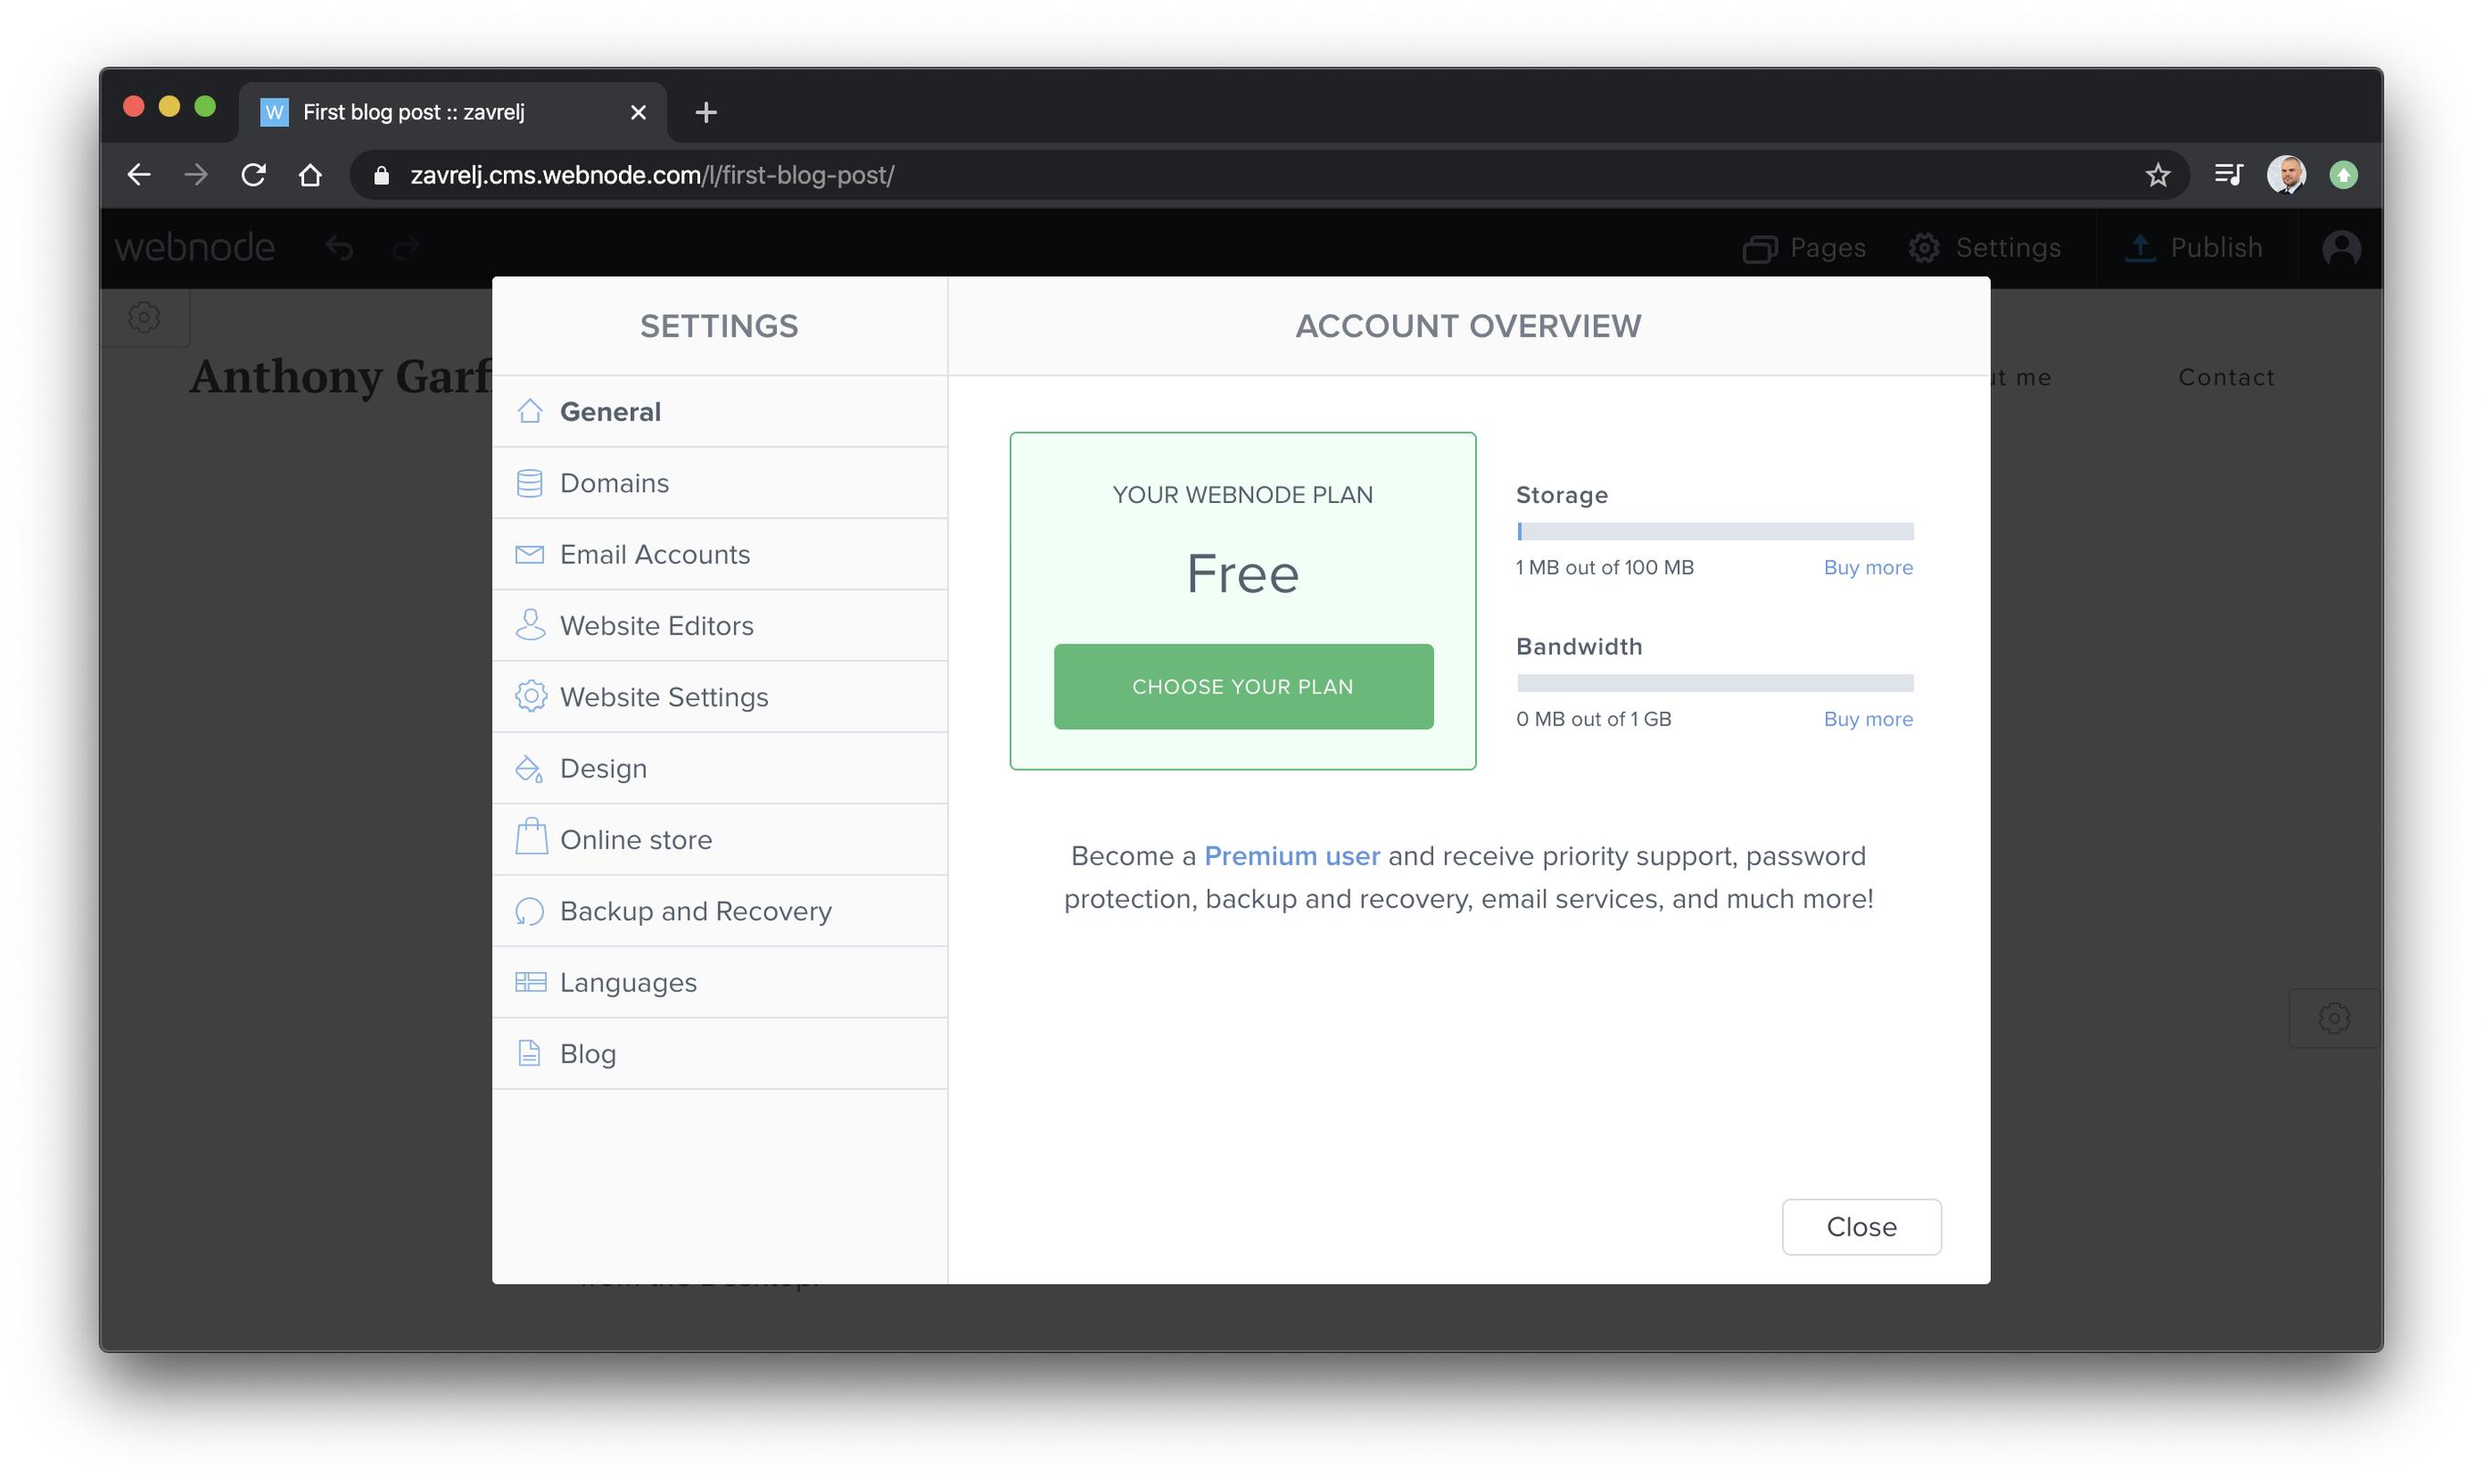Click Buy more for Storage
The image size is (2483, 1484).
pyautogui.click(x=1868, y=567)
